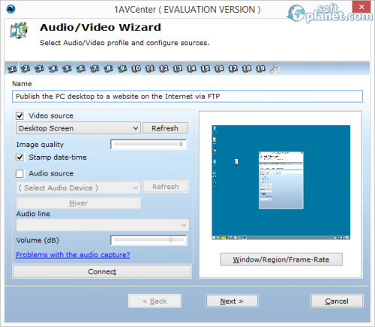Viewport: 375px width, 327px height.
Task: Select profile number 3 icon
Action: pyautogui.click(x=39, y=68)
